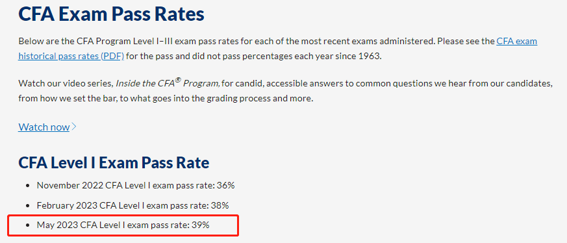The width and height of the screenshot is (567, 243).
Task: Click the 36% pass rate value
Action: click(227, 186)
